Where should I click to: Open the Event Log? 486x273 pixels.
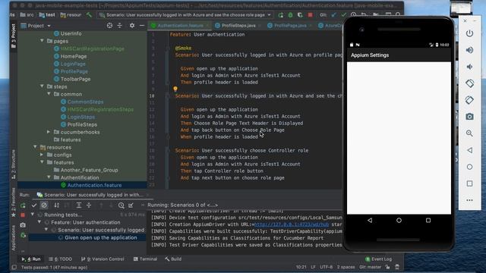[378, 259]
